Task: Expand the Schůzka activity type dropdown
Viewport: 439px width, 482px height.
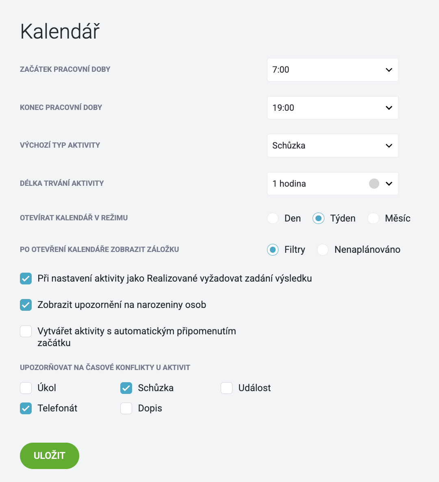Action: coord(333,146)
